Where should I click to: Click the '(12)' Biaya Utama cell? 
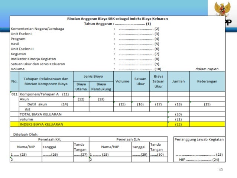pos(81,99)
